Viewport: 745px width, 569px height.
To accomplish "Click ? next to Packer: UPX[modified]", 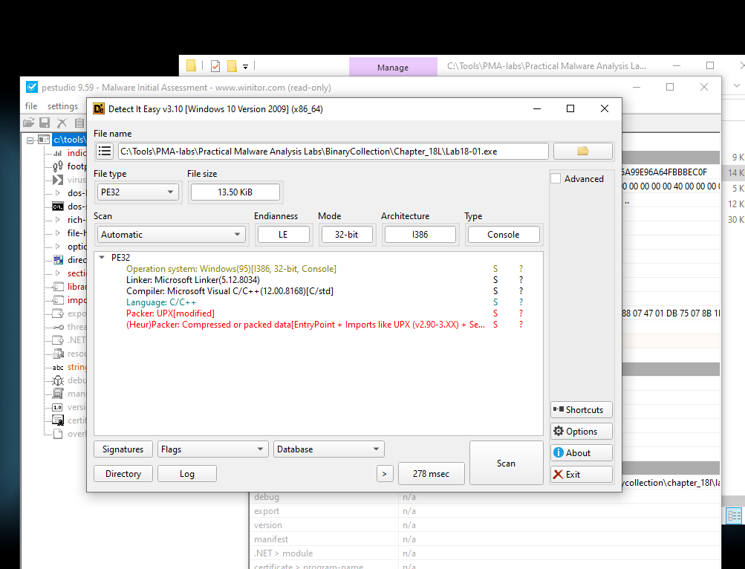I will click(521, 313).
